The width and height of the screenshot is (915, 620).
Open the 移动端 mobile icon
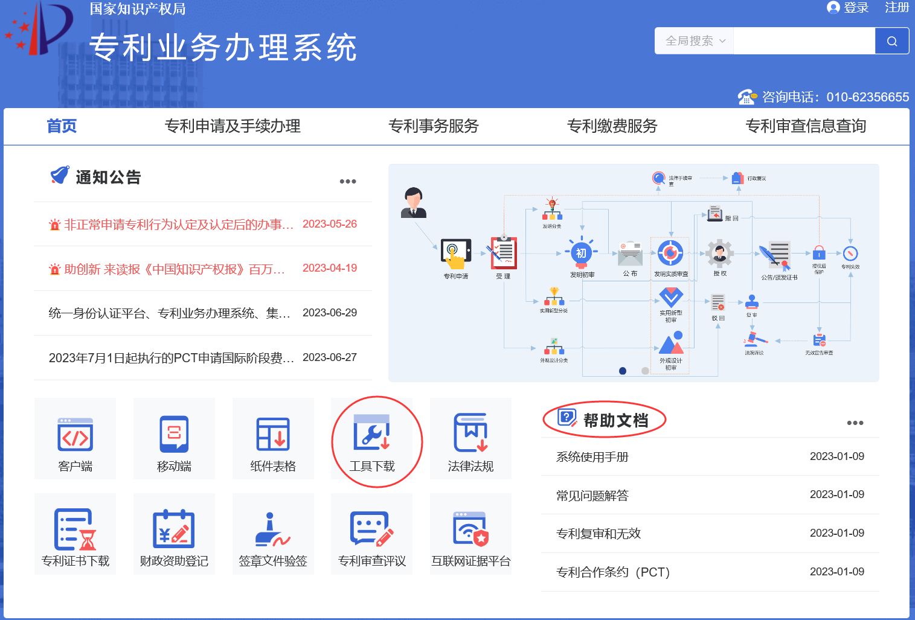pos(174,438)
